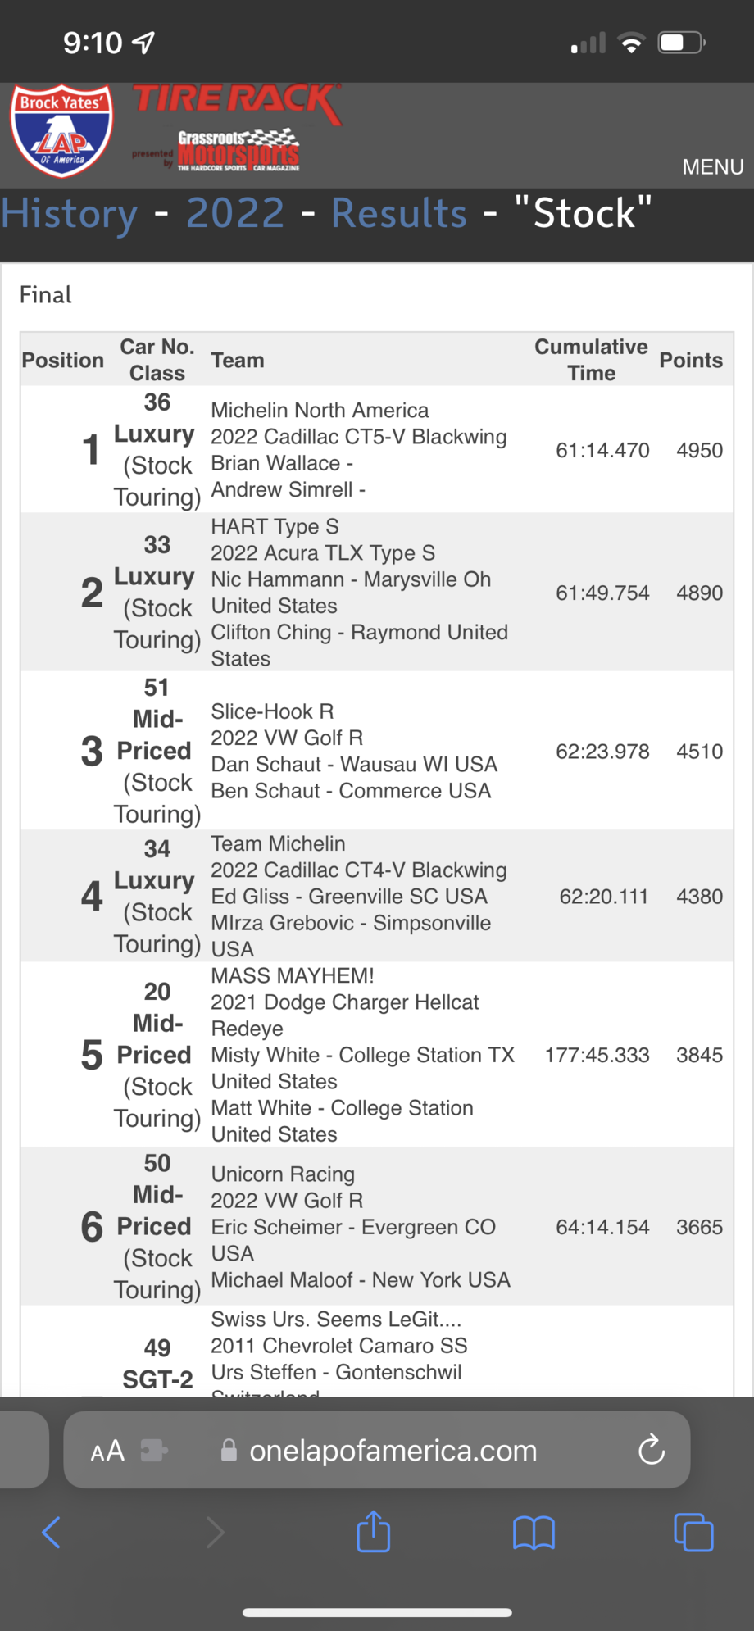754x1631 pixels.
Task: Tap the Safari back arrow
Action: click(x=51, y=1532)
